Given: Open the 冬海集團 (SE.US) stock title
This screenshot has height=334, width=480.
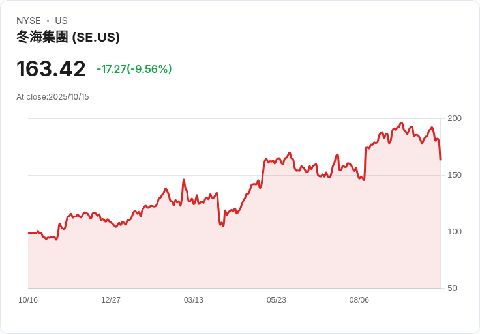Looking at the screenshot, I should (x=68, y=38).
